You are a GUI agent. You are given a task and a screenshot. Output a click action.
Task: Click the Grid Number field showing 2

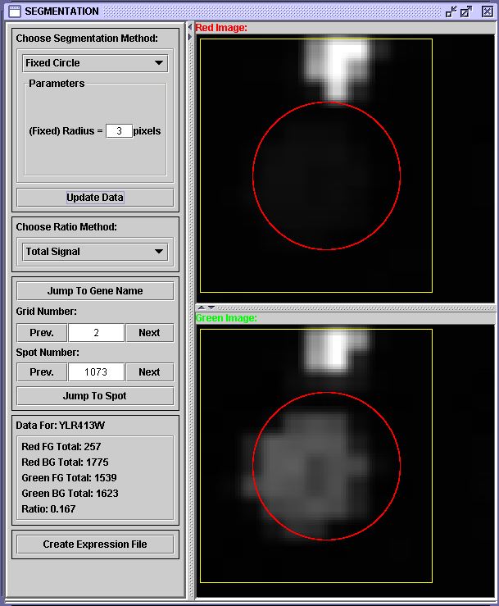pos(96,333)
